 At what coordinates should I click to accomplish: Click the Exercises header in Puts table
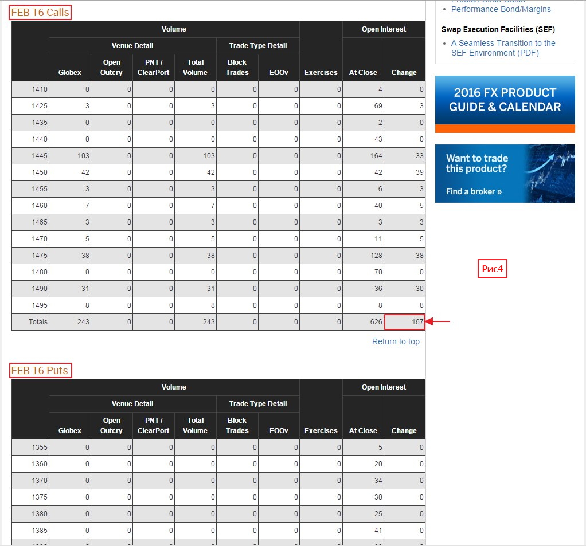[x=321, y=431]
